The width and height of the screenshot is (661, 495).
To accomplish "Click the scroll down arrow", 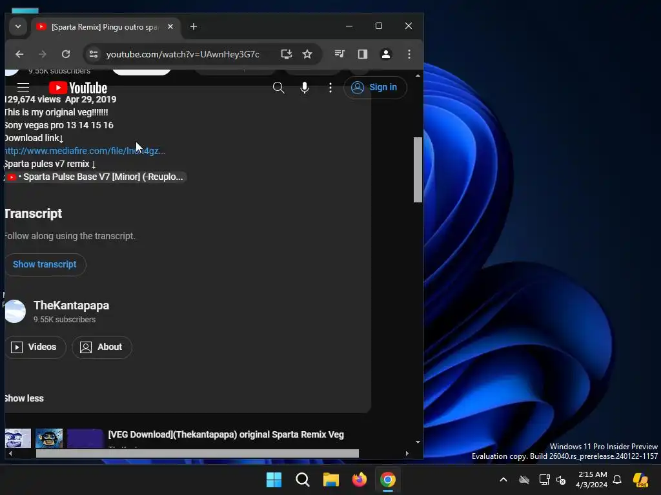I will click(x=418, y=442).
